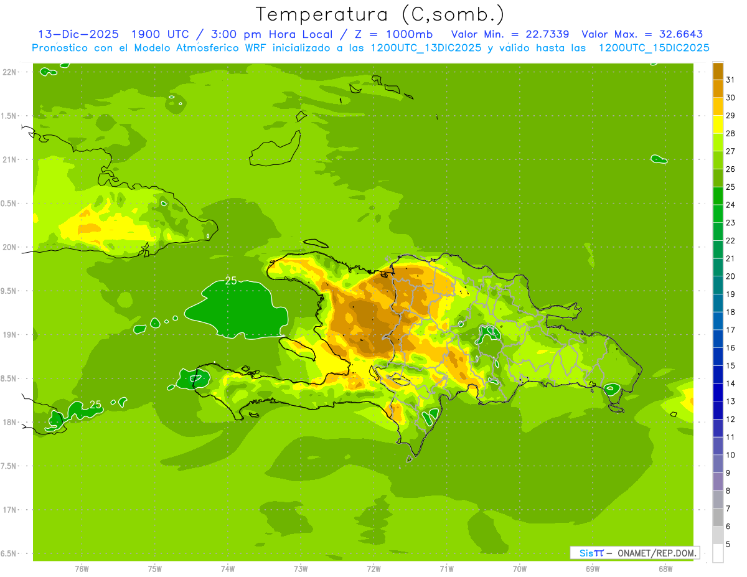Click the "19N" latitude axis label
Screen dimensions: 747x577
[11, 335]
